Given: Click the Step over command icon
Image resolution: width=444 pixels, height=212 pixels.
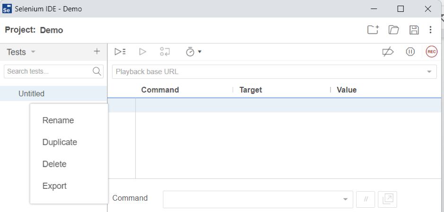Looking at the screenshot, I should pos(165,52).
